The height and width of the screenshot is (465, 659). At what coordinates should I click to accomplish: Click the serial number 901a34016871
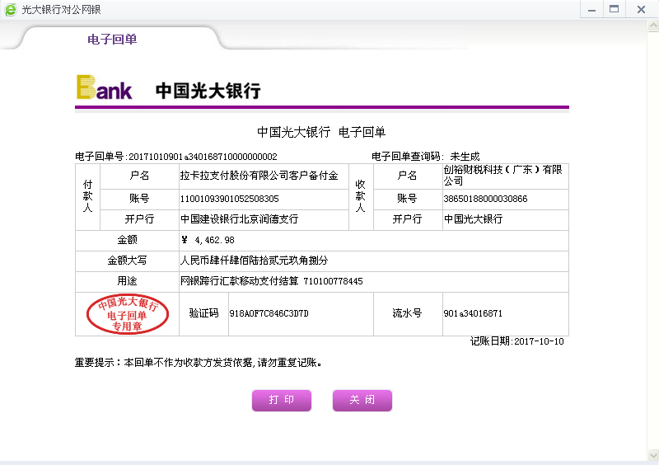[473, 314]
